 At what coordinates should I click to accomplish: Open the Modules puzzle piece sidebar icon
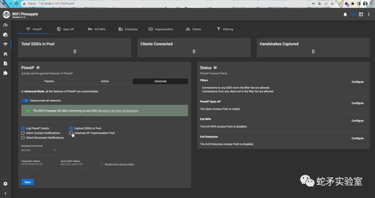point(5,73)
